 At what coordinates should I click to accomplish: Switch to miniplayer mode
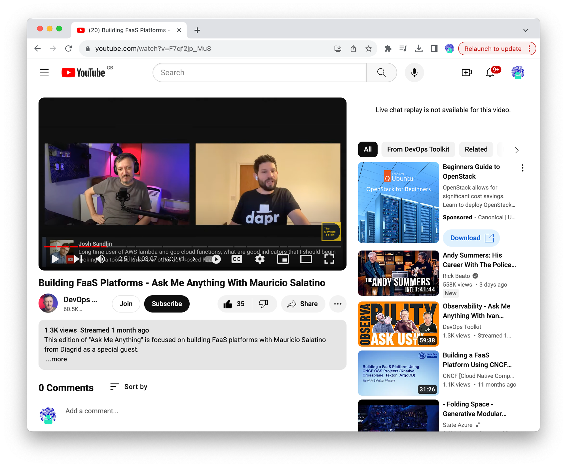[x=283, y=259]
